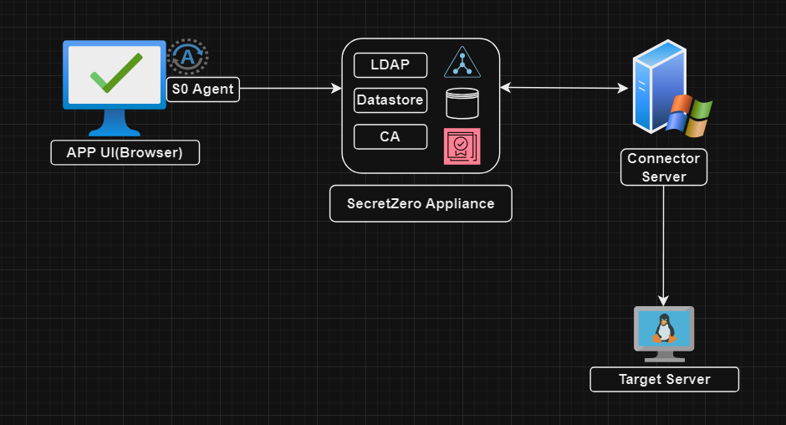786x425 pixels.
Task: Click the Connector Server label
Action: (664, 167)
